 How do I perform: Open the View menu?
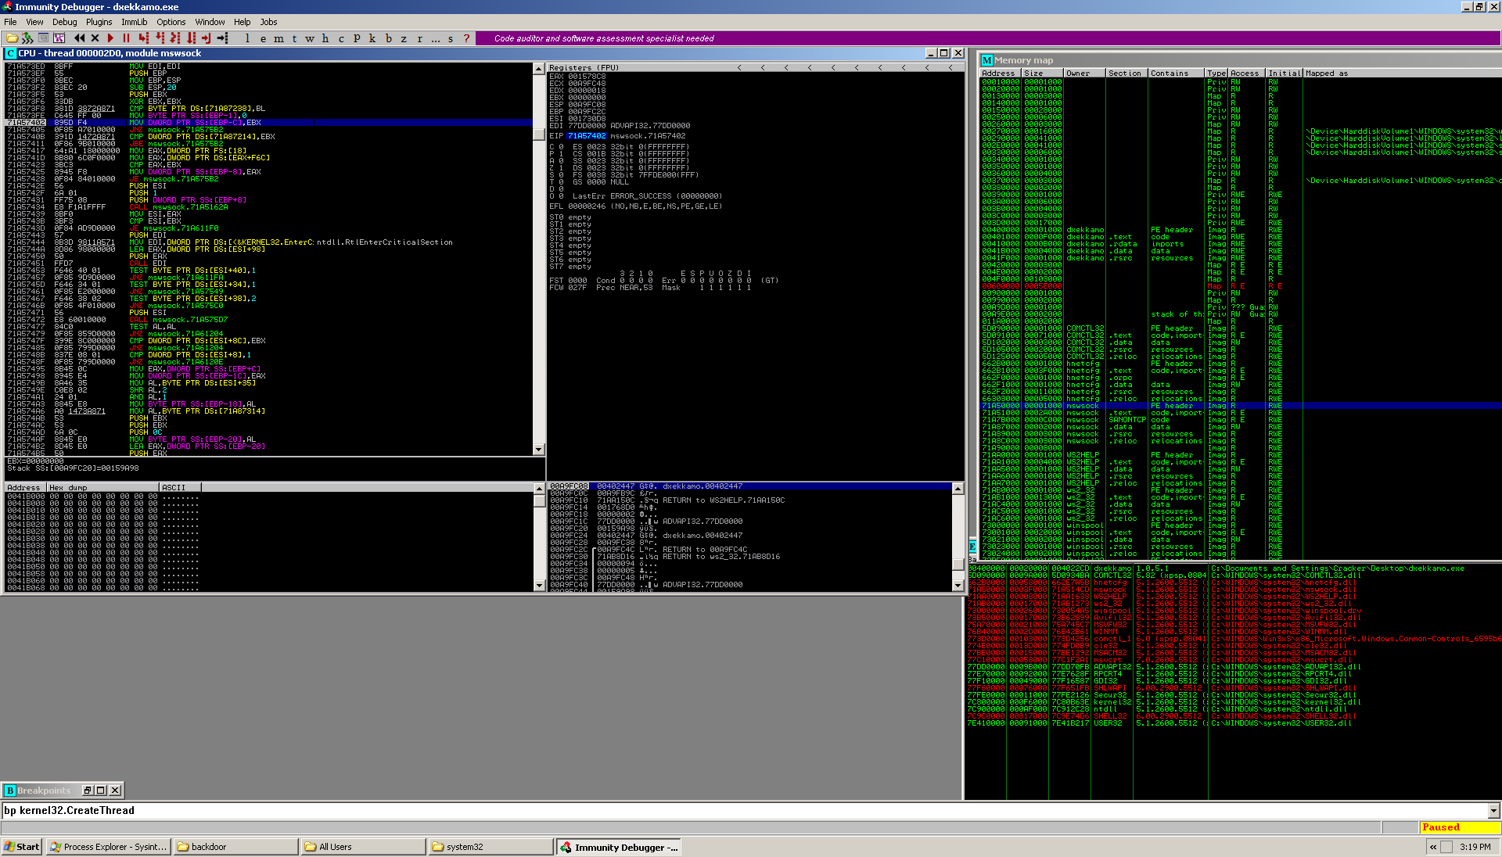(34, 22)
